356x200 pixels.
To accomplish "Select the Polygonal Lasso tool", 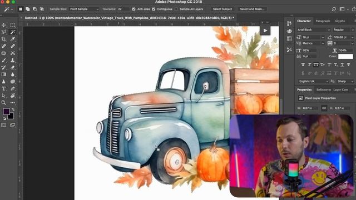I will [4, 32].
